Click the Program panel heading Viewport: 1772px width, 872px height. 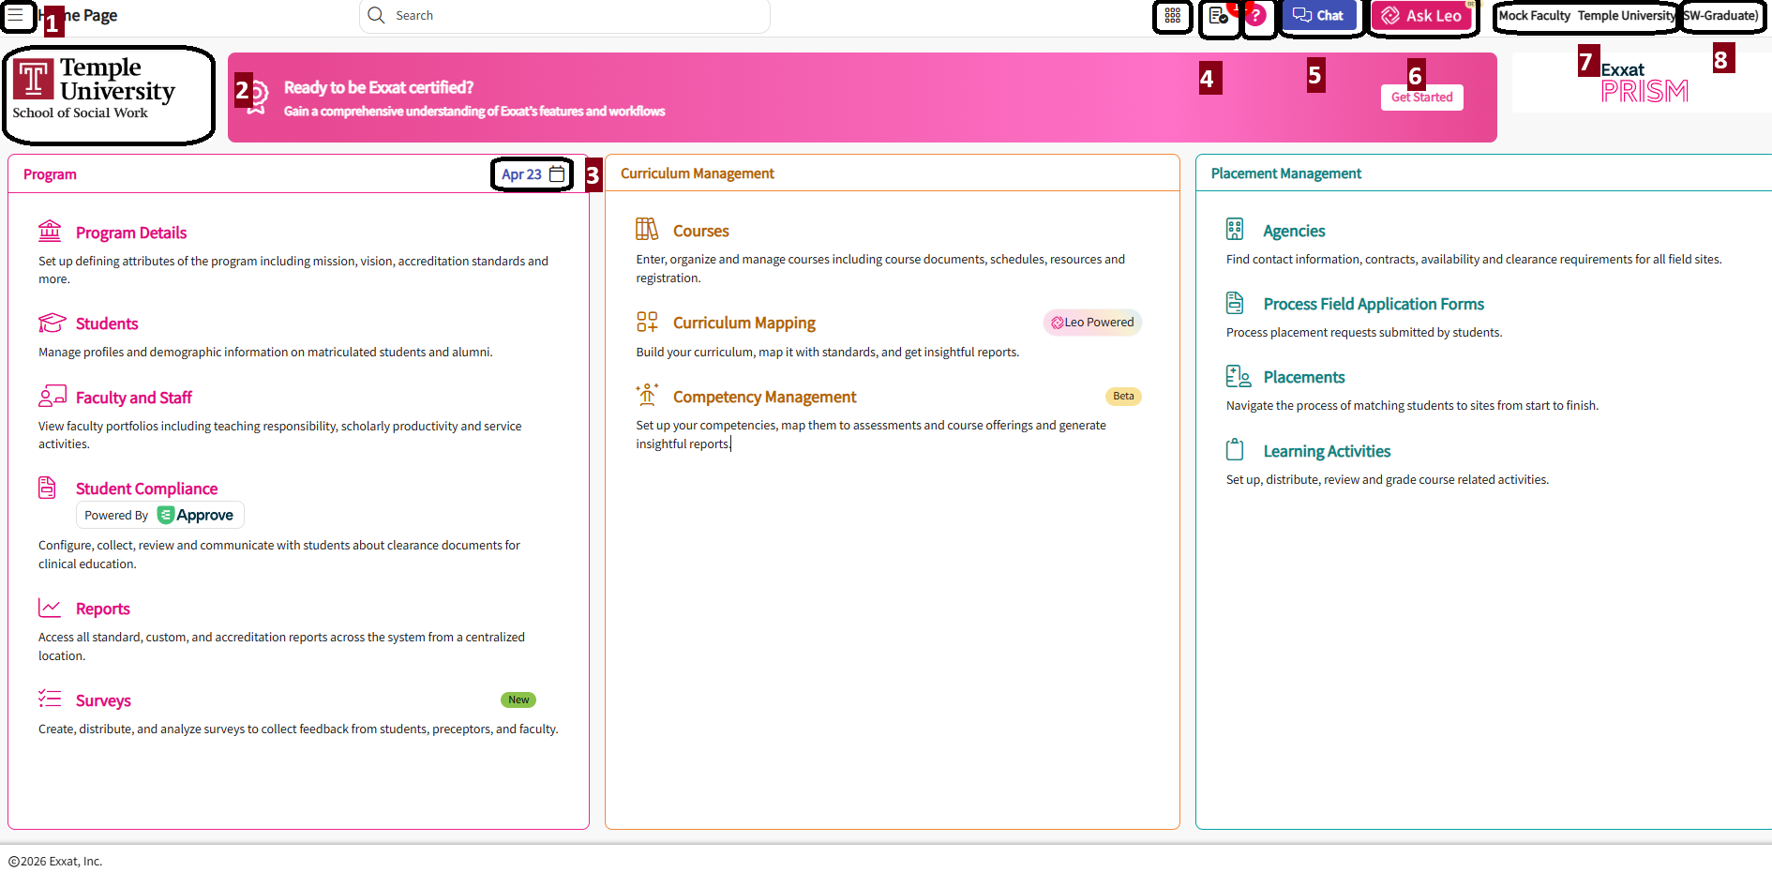[50, 174]
